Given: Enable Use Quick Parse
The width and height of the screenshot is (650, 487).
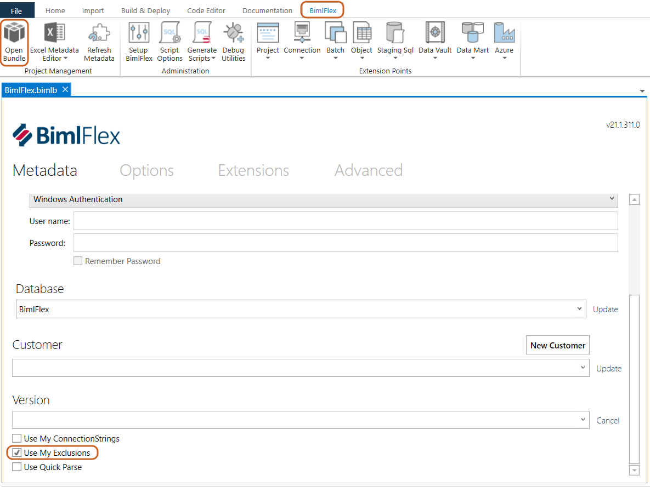Looking at the screenshot, I should (16, 467).
